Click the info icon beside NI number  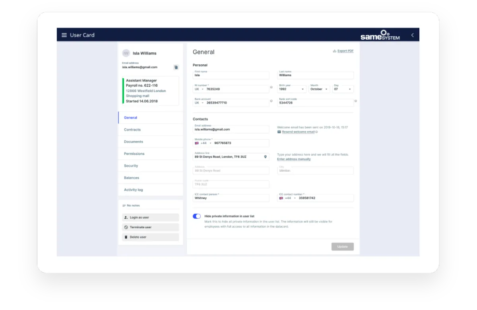(271, 87)
